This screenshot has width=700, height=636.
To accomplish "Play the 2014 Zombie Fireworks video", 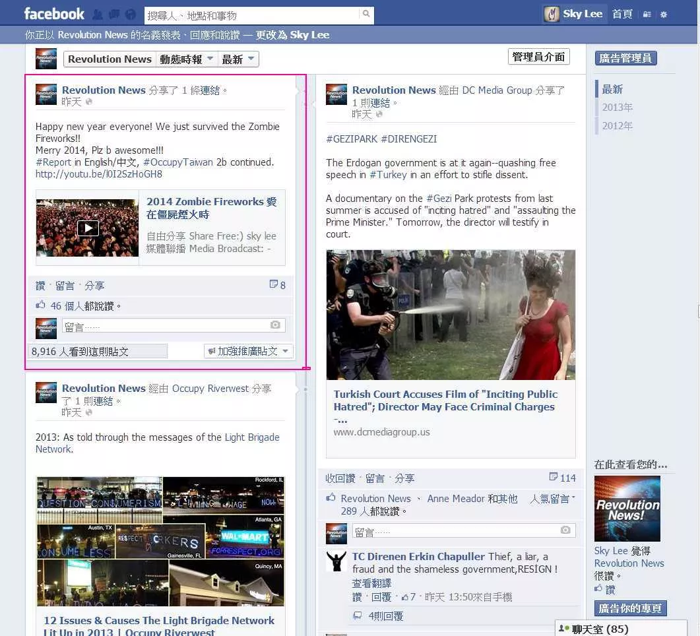I will click(88, 228).
